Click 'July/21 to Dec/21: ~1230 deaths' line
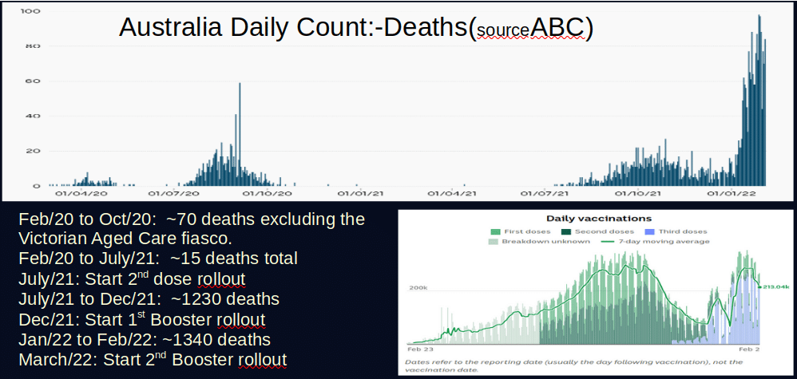The height and width of the screenshot is (379, 797). (x=149, y=299)
